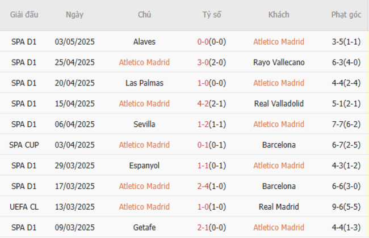Select the 03/05/2025 match date
369x238 pixels.
(x=74, y=41)
